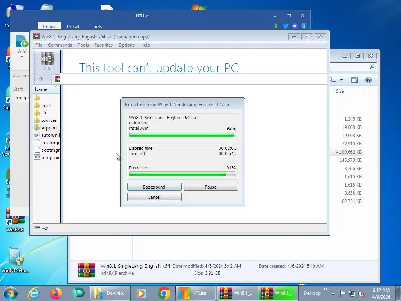Click the Background button in extraction dialog
The width and height of the screenshot is (401, 301).
[154, 187]
